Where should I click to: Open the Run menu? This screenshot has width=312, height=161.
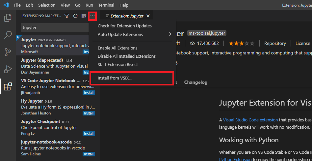(89, 5)
